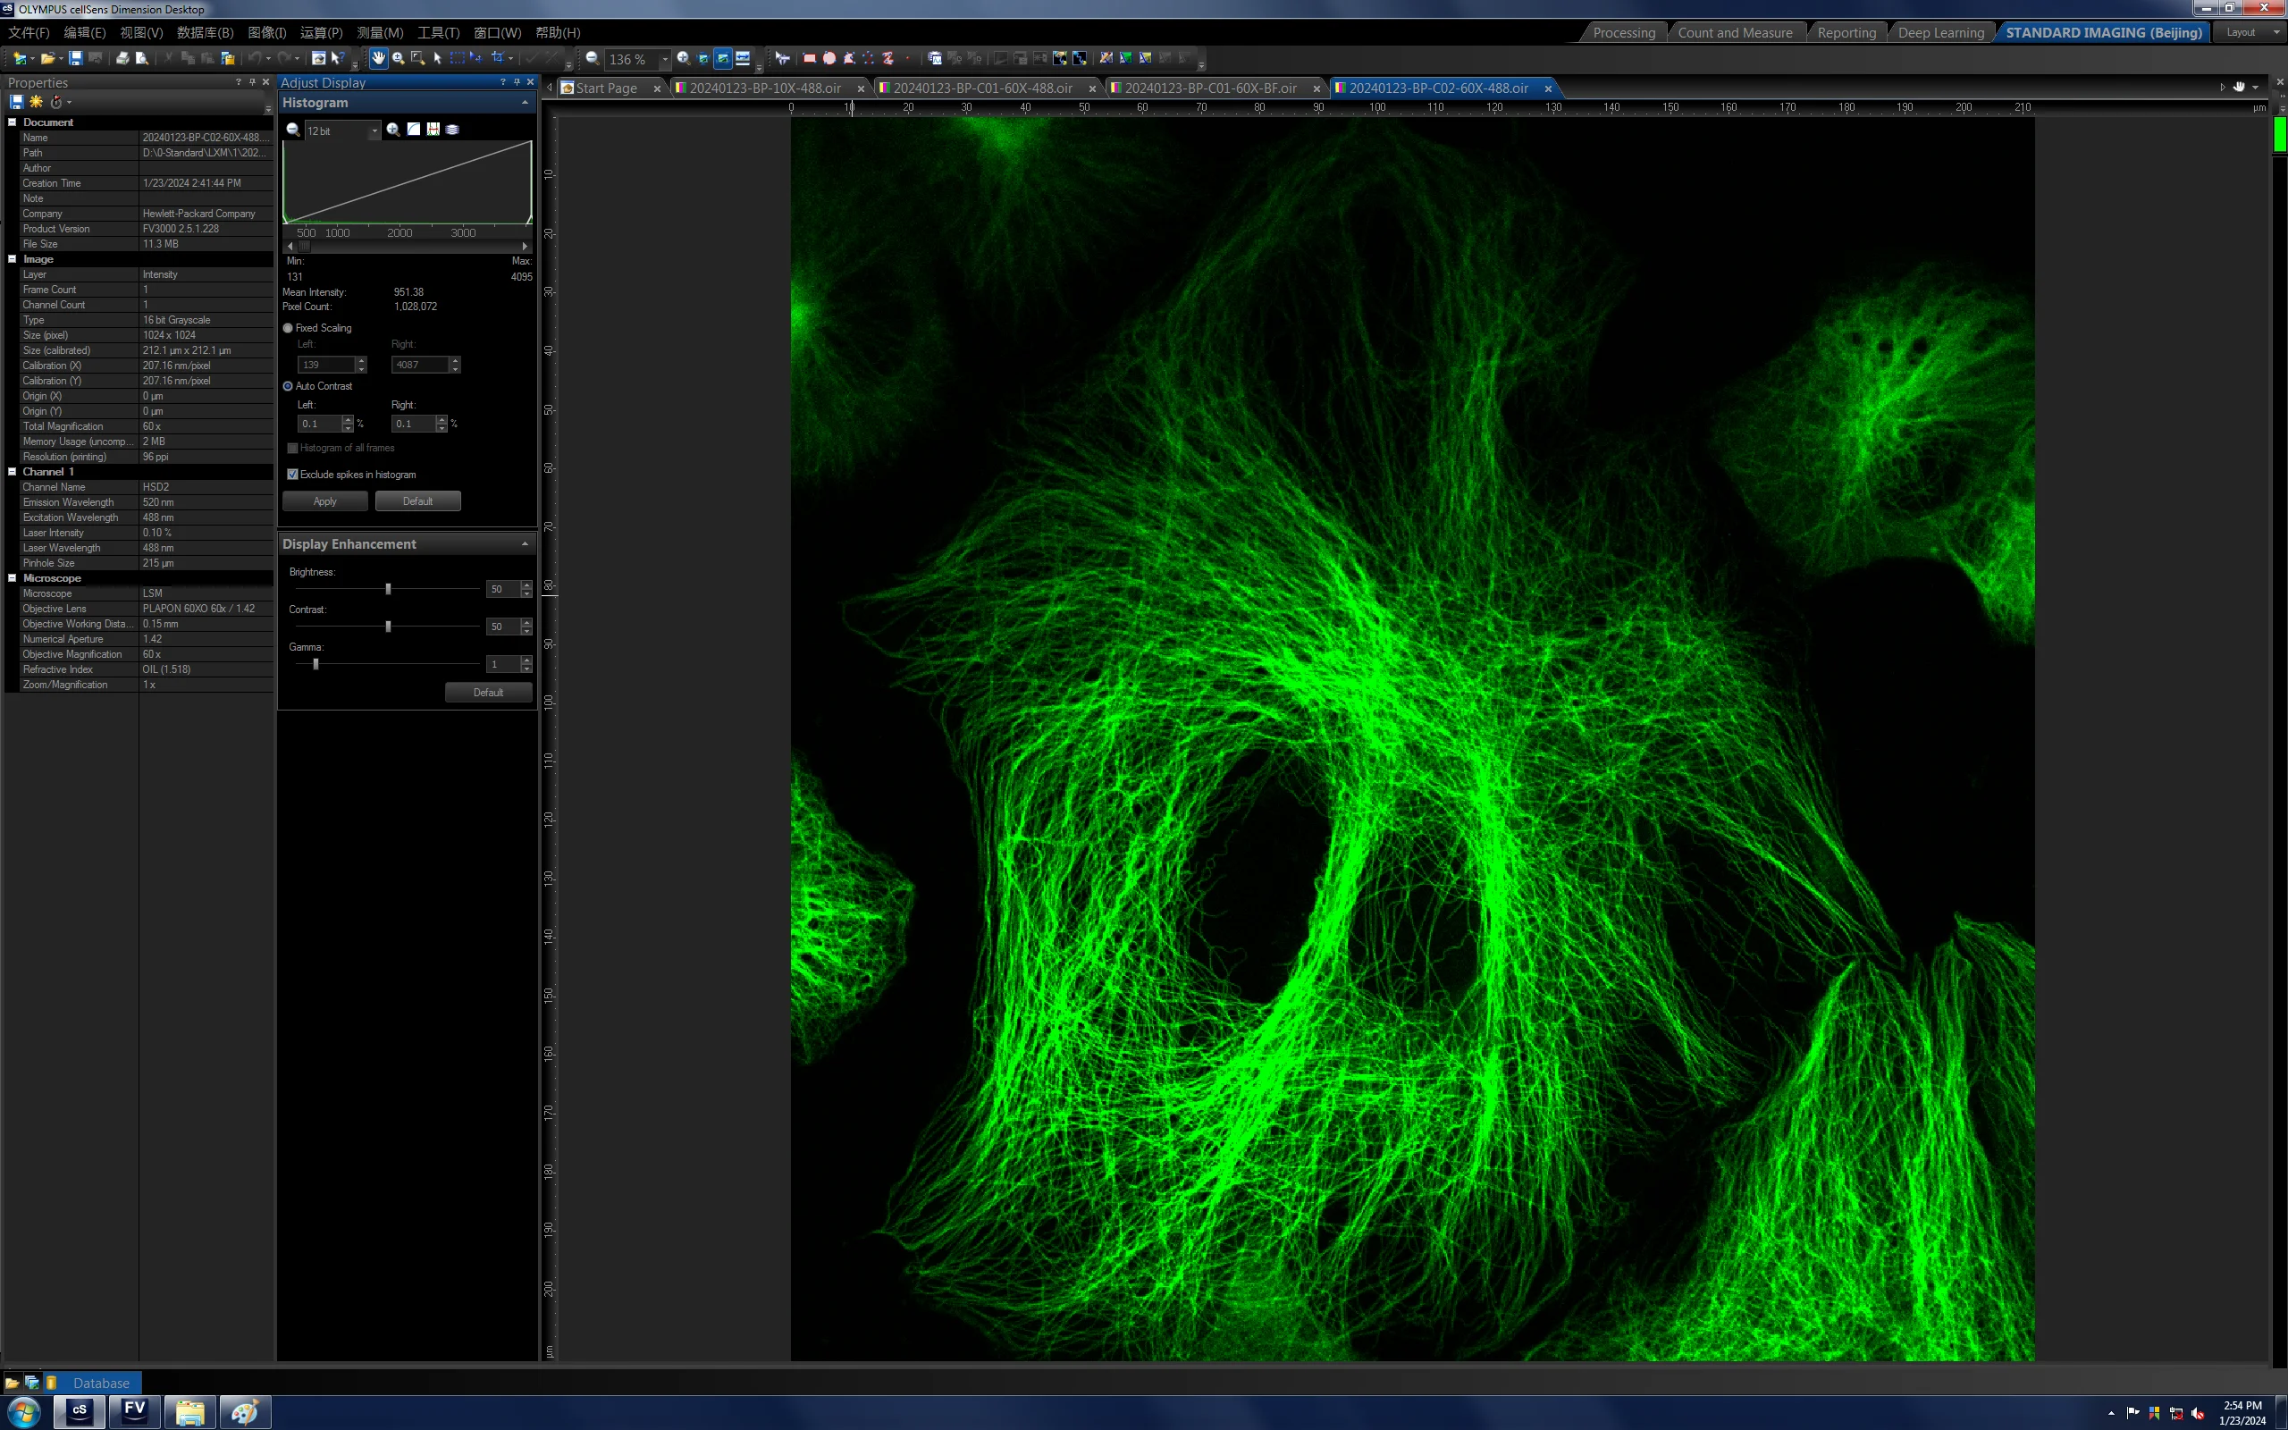Click the Open folder toolbar icon

point(47,59)
